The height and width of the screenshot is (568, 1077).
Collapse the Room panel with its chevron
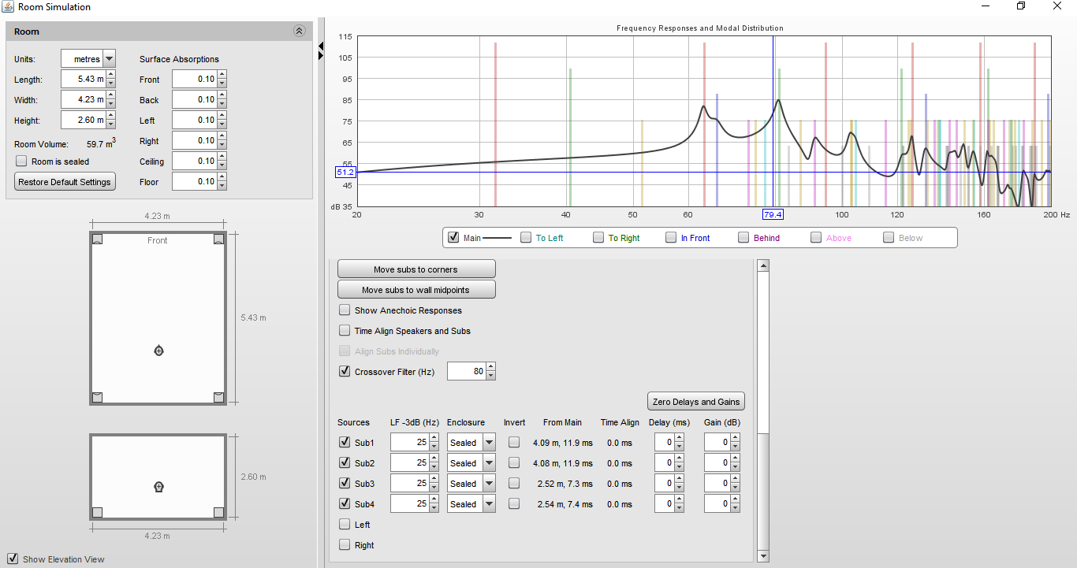(299, 31)
